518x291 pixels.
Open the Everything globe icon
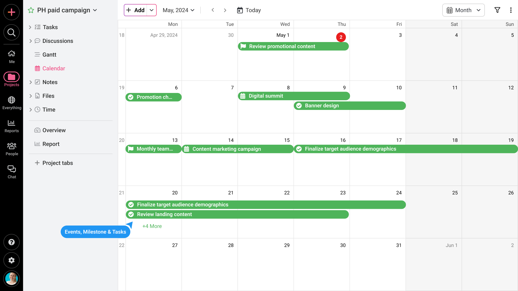coord(12,103)
